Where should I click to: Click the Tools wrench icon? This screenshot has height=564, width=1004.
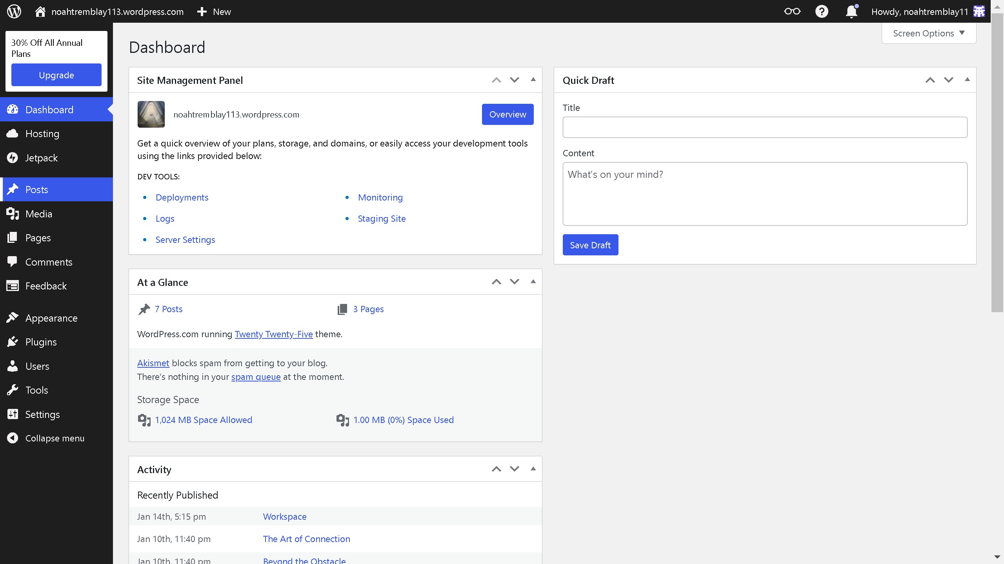[x=12, y=389]
